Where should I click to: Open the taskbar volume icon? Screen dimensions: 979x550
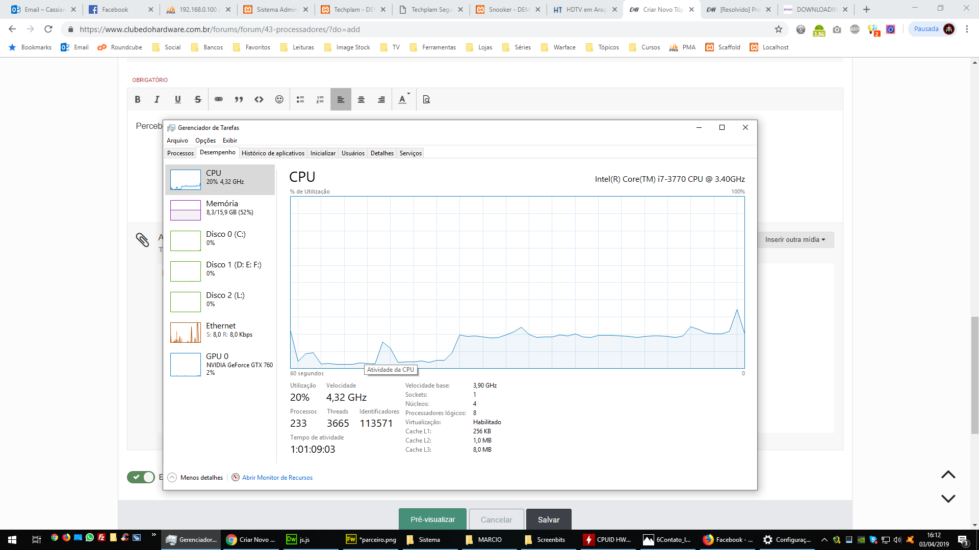tap(897, 540)
